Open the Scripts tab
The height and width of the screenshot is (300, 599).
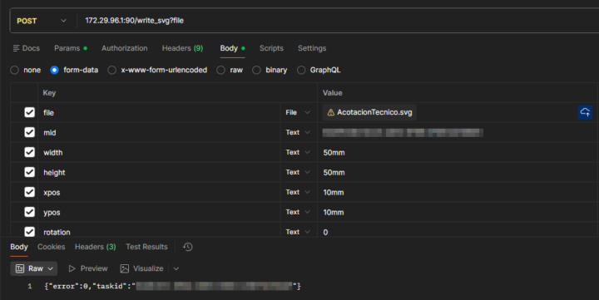pyautogui.click(x=271, y=48)
